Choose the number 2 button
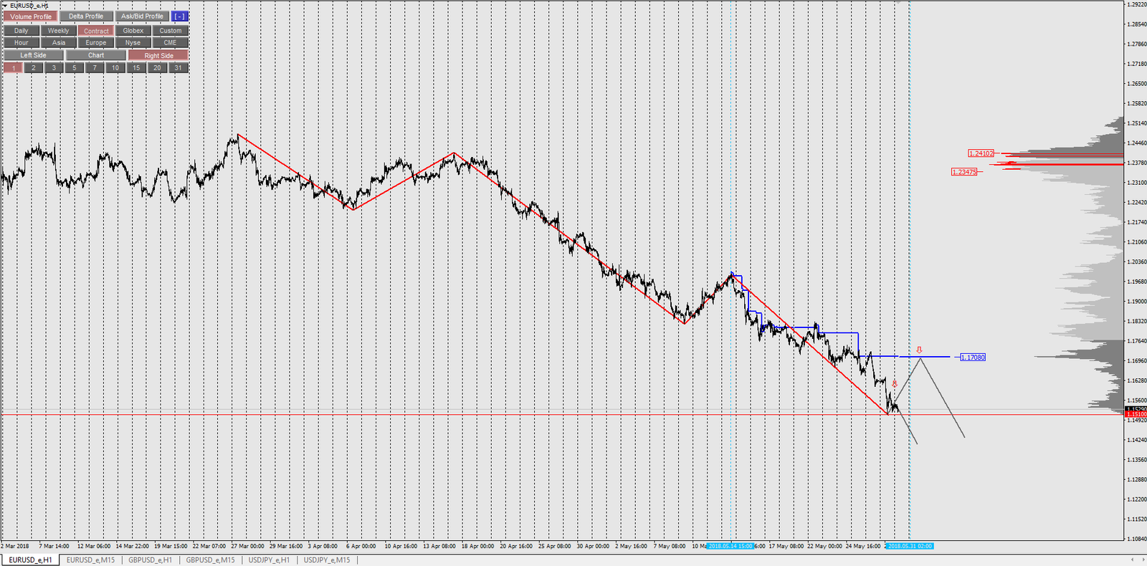 coord(34,68)
